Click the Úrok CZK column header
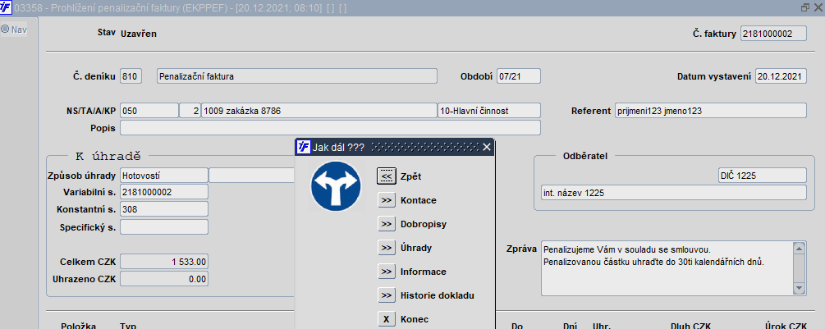 point(786,326)
